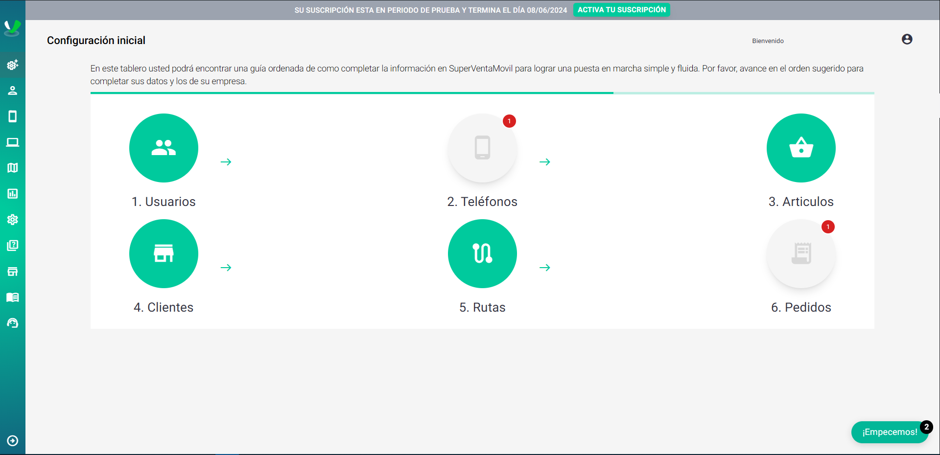This screenshot has height=455, width=940.
Task: Click the '4. Clientes' label
Action: (164, 307)
